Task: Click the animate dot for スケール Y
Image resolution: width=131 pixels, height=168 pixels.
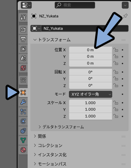Action: [122, 110]
